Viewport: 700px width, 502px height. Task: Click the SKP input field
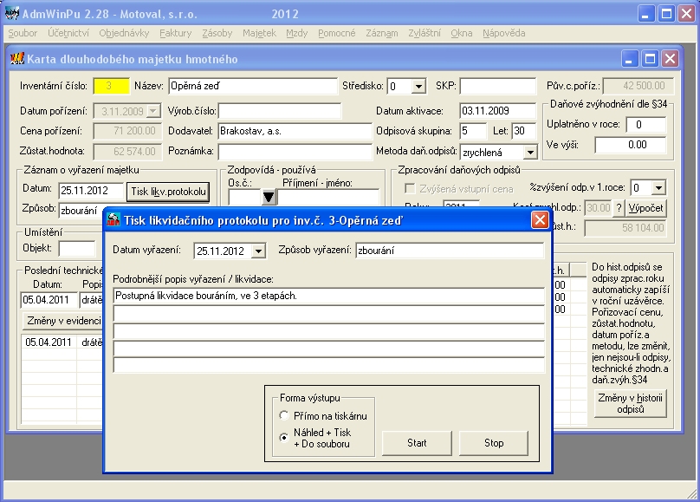point(498,86)
